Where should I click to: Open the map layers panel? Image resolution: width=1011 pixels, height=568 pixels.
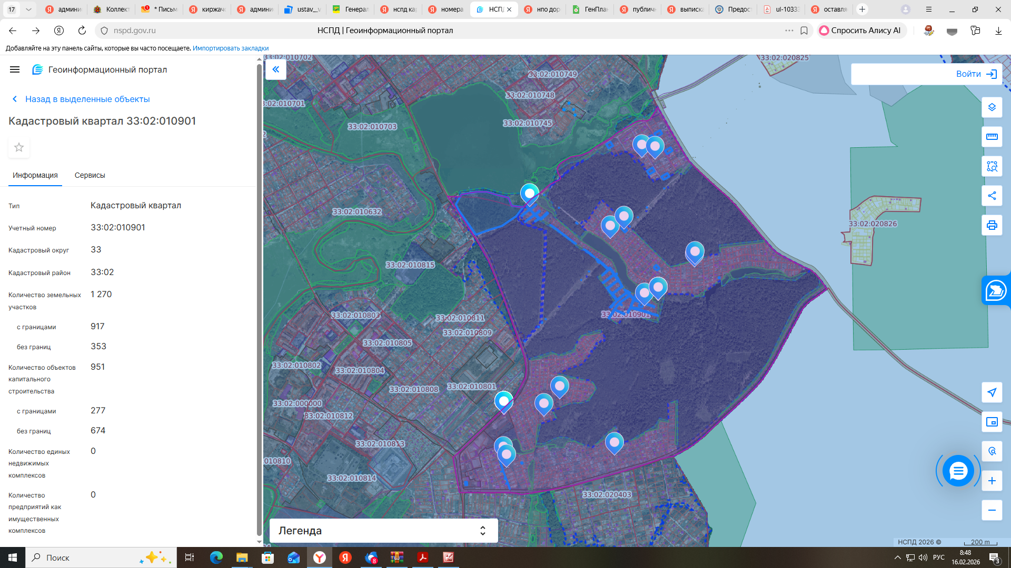tap(992, 107)
